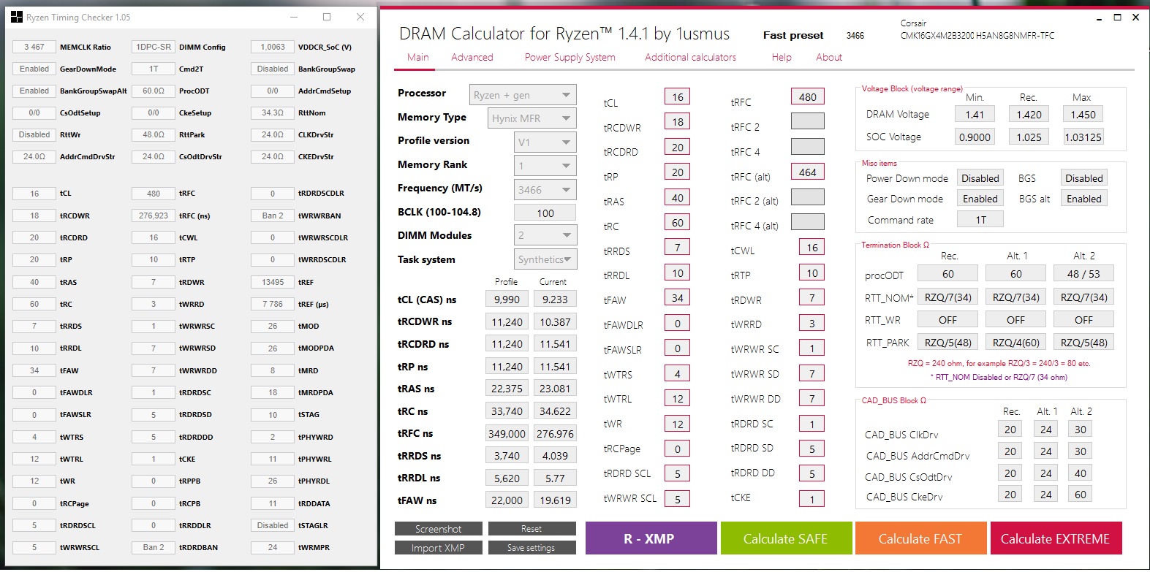Click the Command rate 1T value

click(980, 220)
